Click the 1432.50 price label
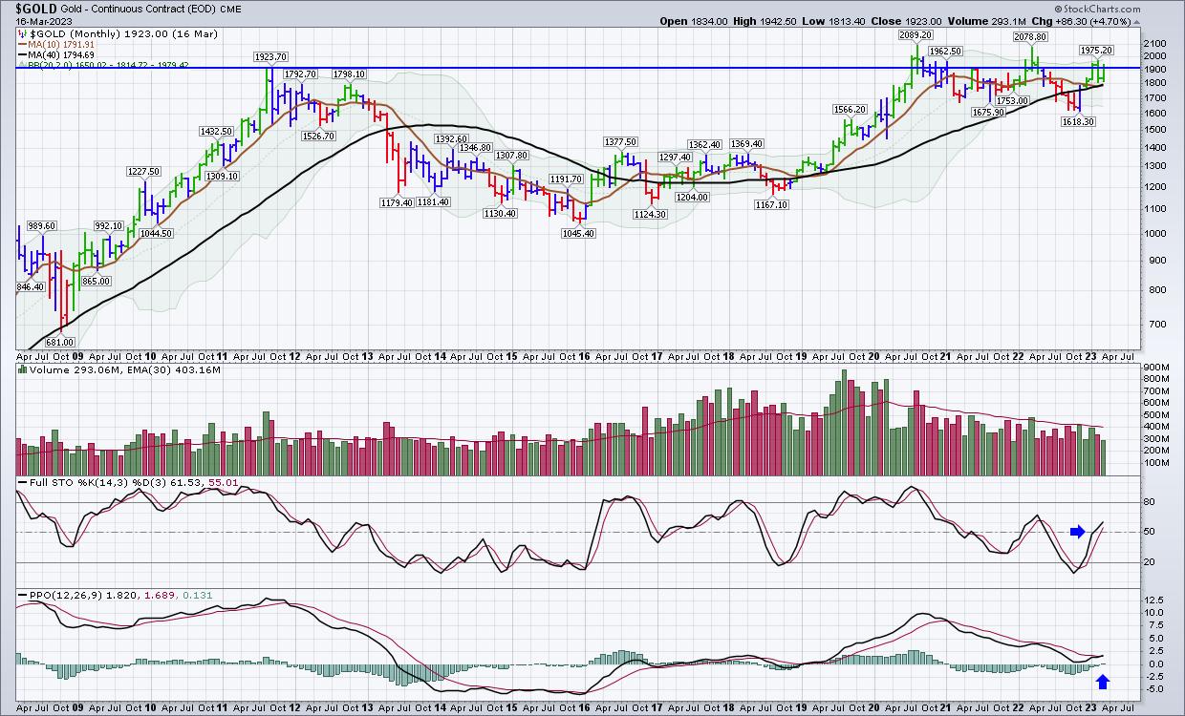 (x=217, y=131)
